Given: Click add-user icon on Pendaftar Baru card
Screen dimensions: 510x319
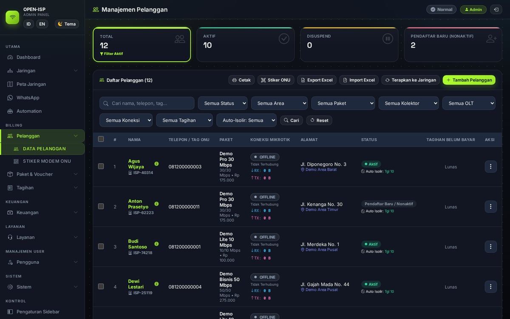Looking at the screenshot, I should pyautogui.click(x=492, y=39).
